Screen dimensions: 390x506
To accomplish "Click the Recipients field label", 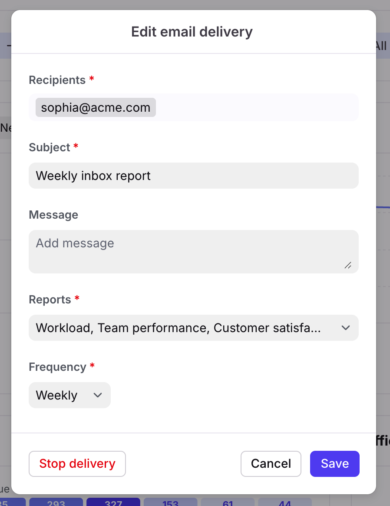I will pyautogui.click(x=57, y=80).
